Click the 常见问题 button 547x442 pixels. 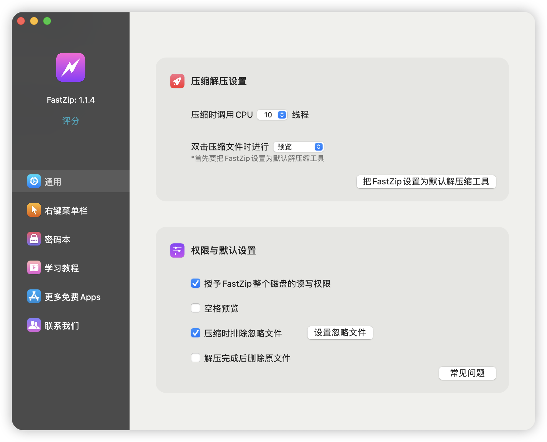pyautogui.click(x=467, y=373)
